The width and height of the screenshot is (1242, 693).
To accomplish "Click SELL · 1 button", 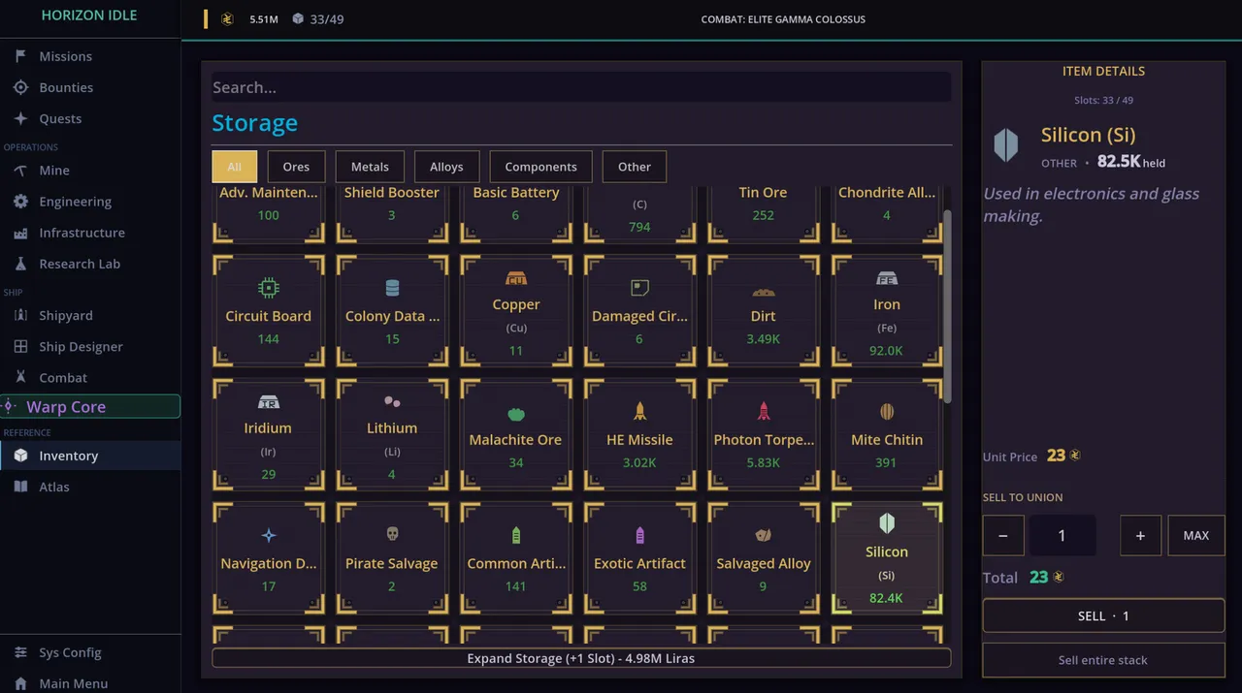I will tap(1103, 615).
